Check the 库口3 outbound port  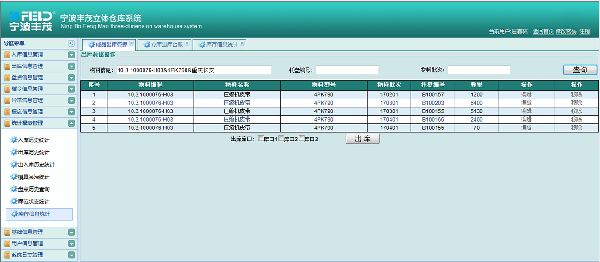click(x=301, y=139)
